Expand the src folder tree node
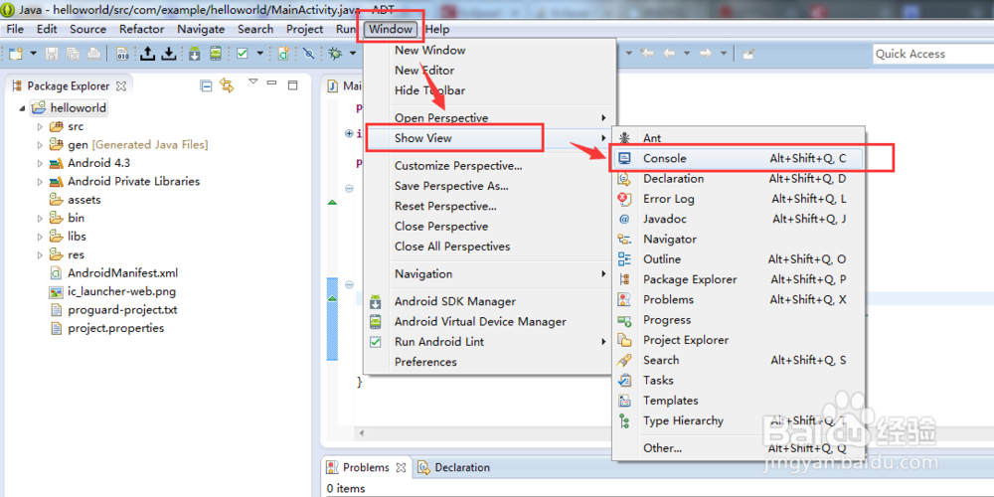The width and height of the screenshot is (994, 497). (x=40, y=126)
